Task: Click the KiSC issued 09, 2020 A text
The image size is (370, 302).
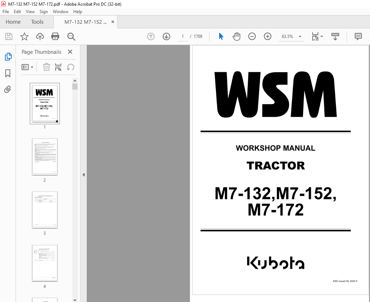Action: click(x=345, y=281)
